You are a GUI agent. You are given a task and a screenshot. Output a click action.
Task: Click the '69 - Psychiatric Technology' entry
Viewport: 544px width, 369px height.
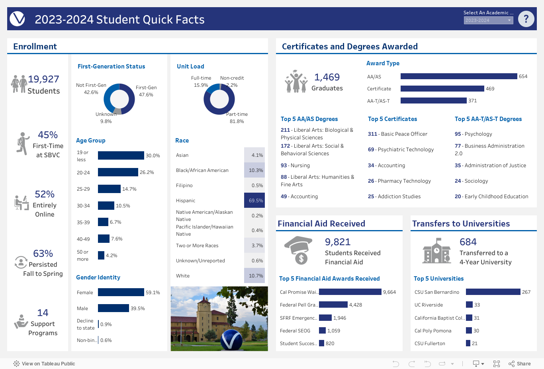[401, 150]
